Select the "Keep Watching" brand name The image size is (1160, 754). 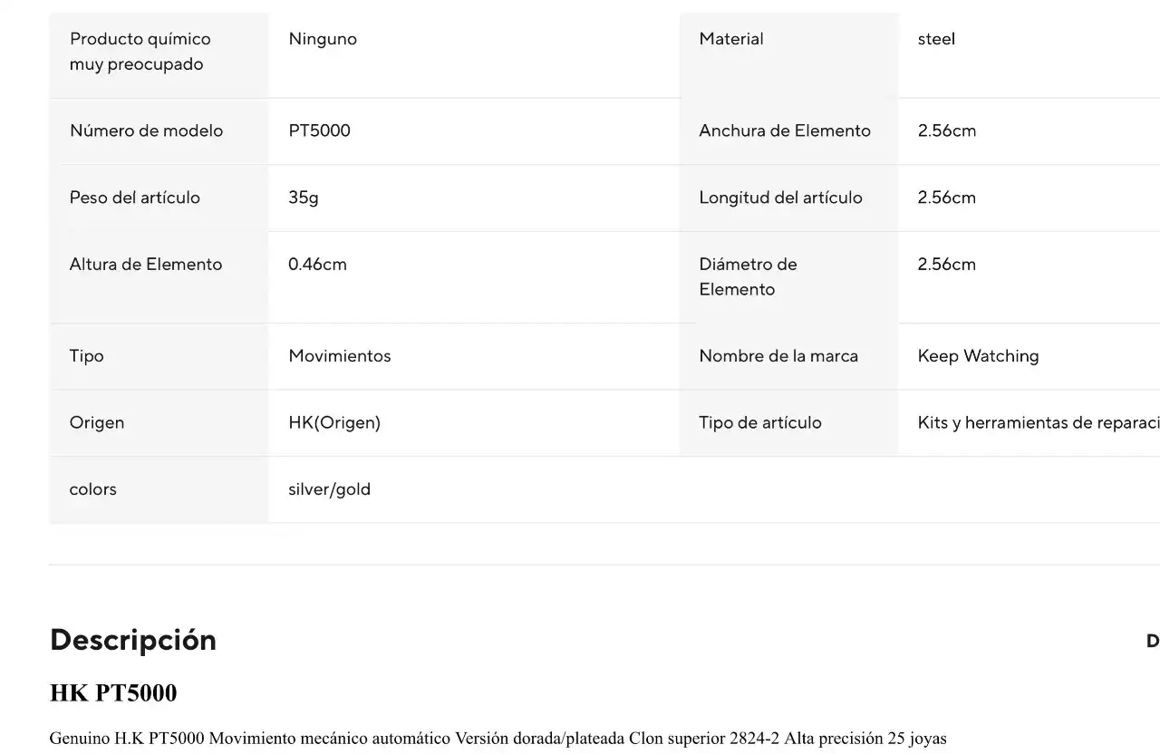(x=978, y=356)
